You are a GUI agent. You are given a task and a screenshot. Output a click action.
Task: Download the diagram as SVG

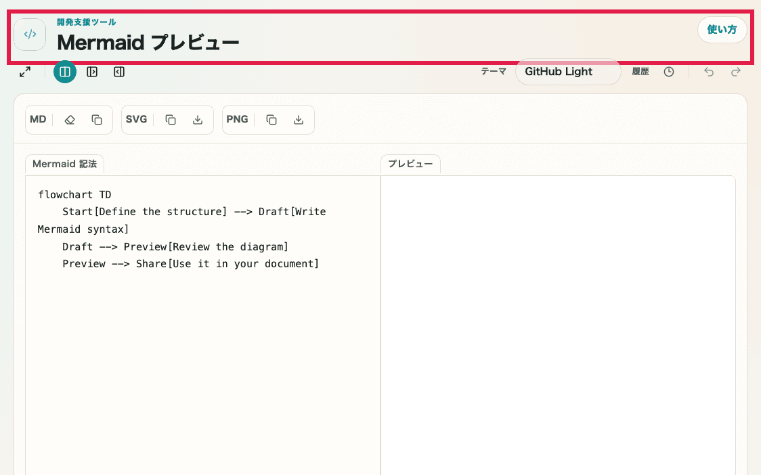[197, 119]
